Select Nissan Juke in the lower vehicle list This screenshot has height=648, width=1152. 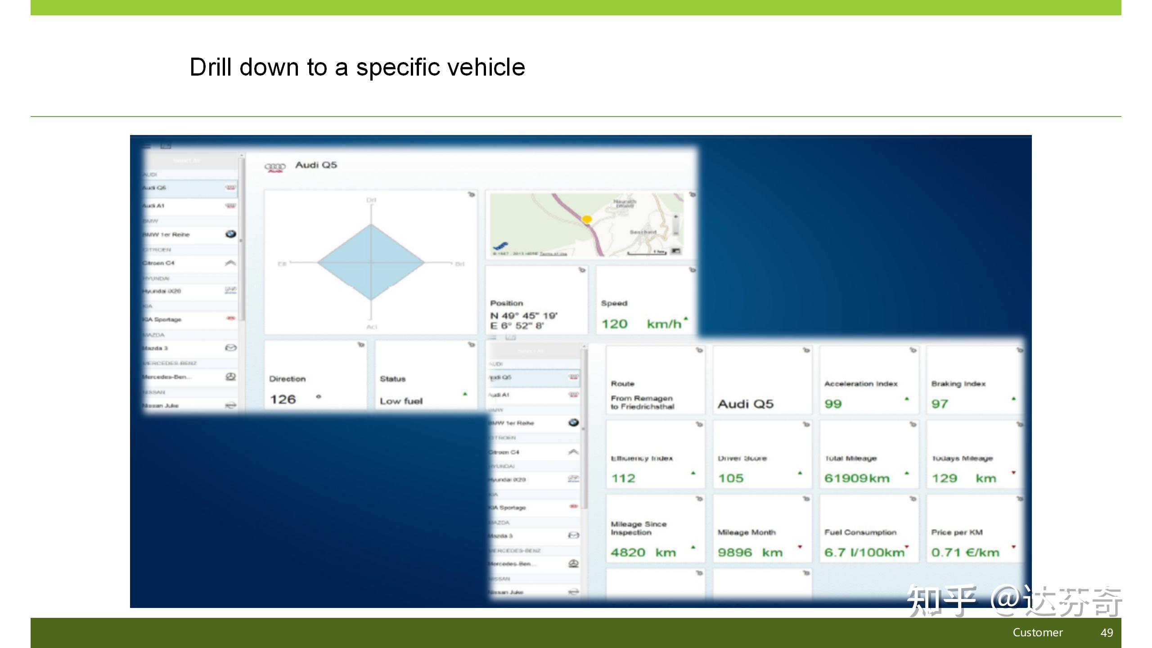pos(535,592)
